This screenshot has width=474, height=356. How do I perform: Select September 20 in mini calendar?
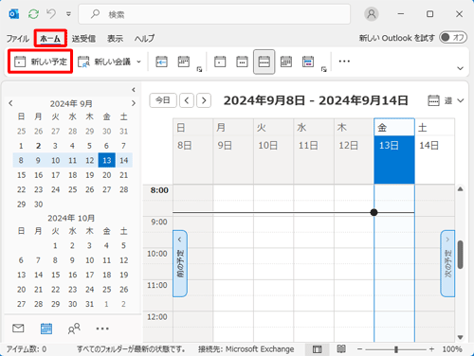click(x=106, y=175)
